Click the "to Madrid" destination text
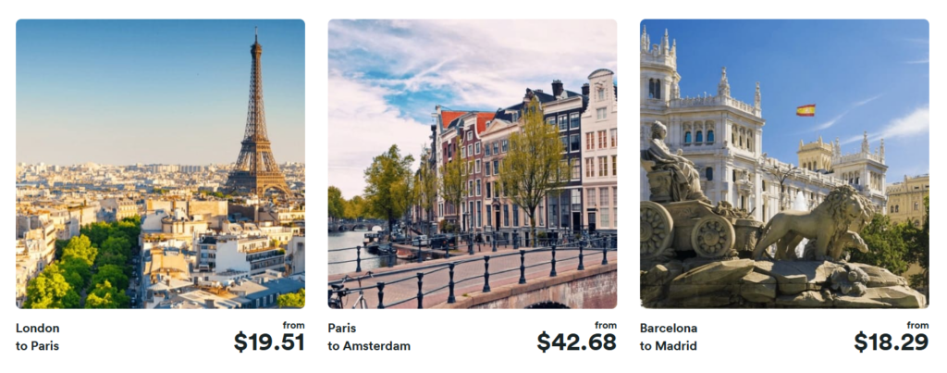This screenshot has width=947, height=373. point(669,346)
